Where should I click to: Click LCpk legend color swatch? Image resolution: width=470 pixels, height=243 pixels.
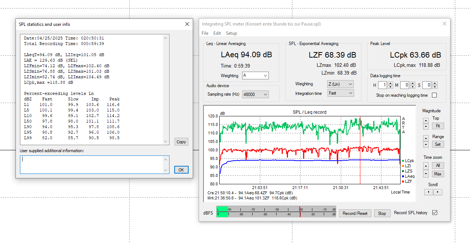403,161
